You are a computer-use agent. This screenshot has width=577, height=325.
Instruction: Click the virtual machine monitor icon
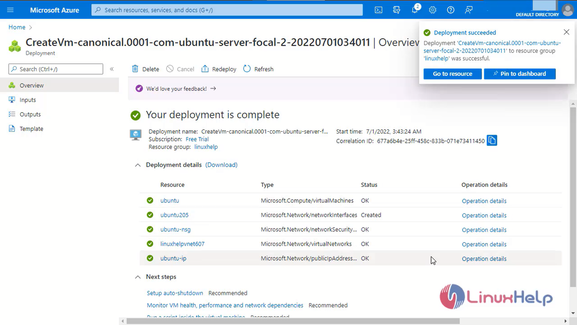click(x=136, y=135)
